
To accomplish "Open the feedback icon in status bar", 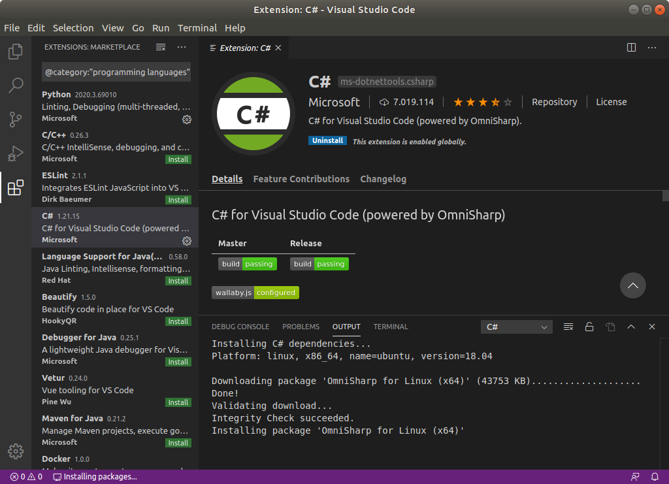I will click(x=635, y=477).
